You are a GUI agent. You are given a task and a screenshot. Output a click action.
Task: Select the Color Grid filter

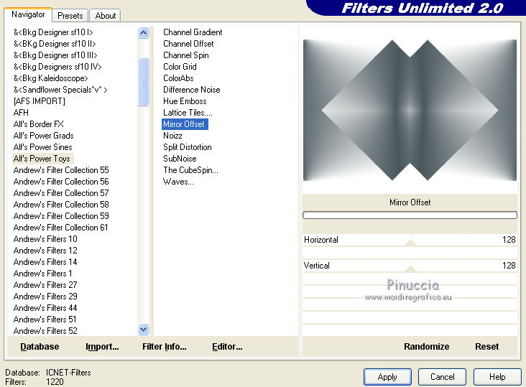[180, 67]
